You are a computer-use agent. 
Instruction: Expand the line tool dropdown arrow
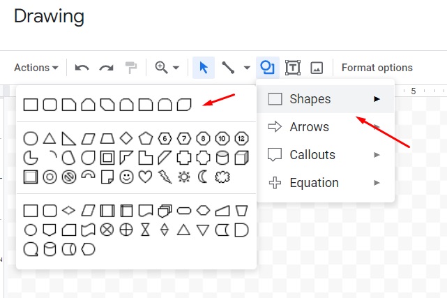coord(247,68)
